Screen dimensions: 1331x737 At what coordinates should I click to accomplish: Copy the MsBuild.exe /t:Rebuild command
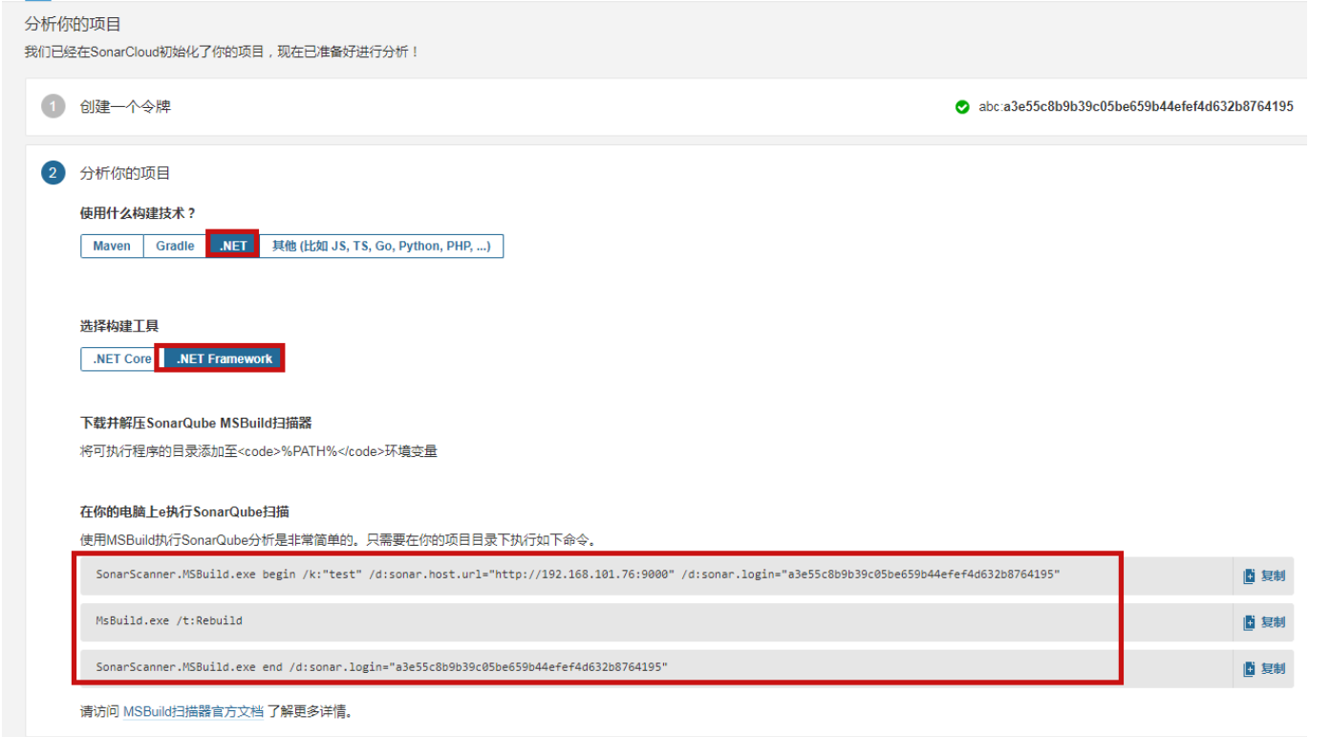(1264, 622)
